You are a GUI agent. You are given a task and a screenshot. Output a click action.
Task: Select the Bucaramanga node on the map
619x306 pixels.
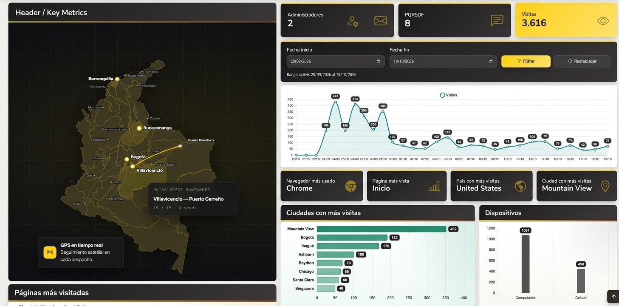point(139,128)
